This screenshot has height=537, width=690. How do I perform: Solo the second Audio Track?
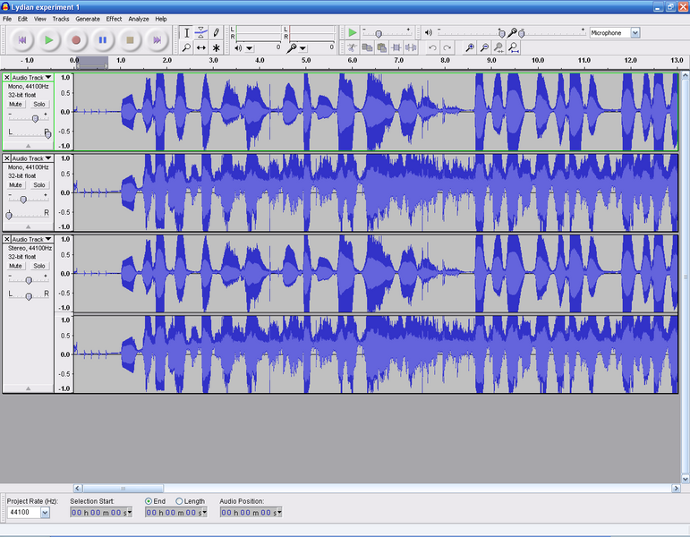coord(38,185)
